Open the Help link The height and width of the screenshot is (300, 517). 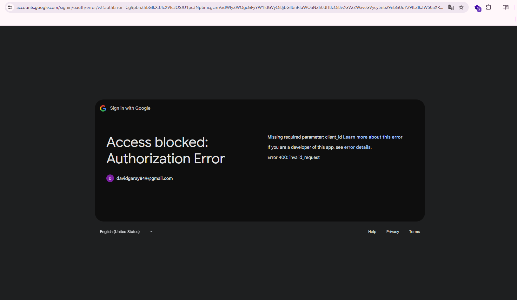coord(372,232)
